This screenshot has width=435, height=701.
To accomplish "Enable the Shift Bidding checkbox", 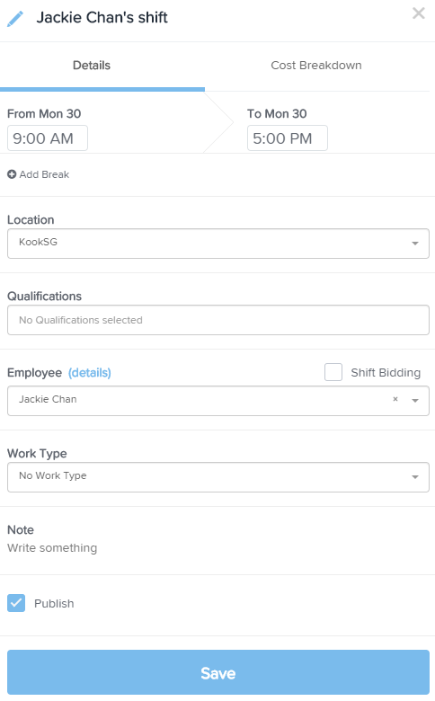I will pos(333,372).
